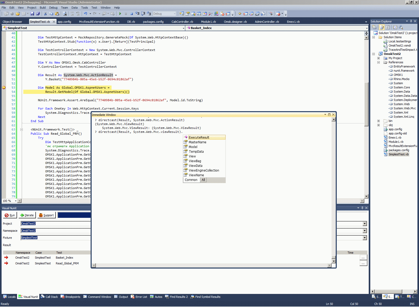Viewport: 419px width, 307px height.
Task: Click View Code icon in Solution Explorer
Action: coord(395,27)
